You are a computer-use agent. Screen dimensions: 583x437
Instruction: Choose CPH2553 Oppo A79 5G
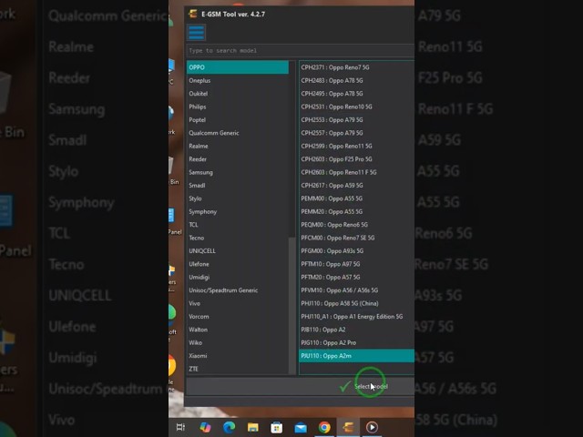356,119
